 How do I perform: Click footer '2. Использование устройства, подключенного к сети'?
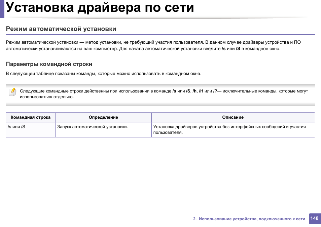249,219
